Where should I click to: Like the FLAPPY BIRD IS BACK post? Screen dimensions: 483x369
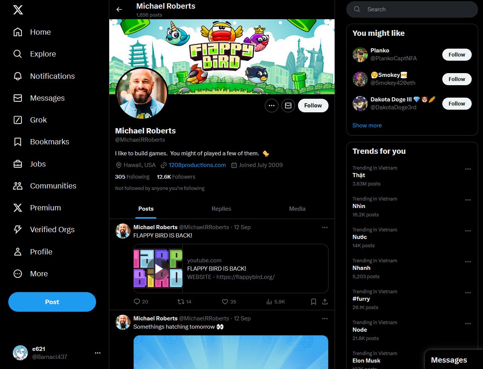(x=229, y=302)
